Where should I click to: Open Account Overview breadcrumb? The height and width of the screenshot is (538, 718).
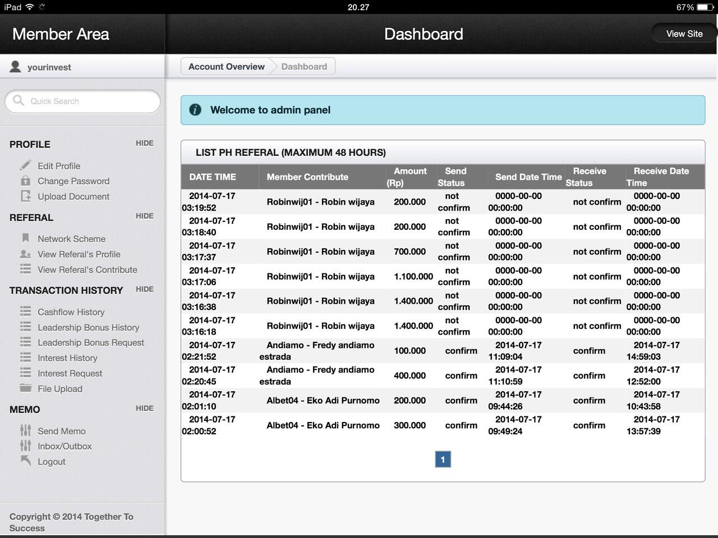(x=226, y=66)
